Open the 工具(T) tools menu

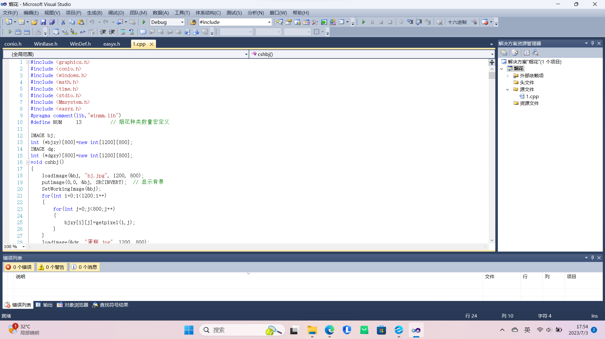pos(182,13)
